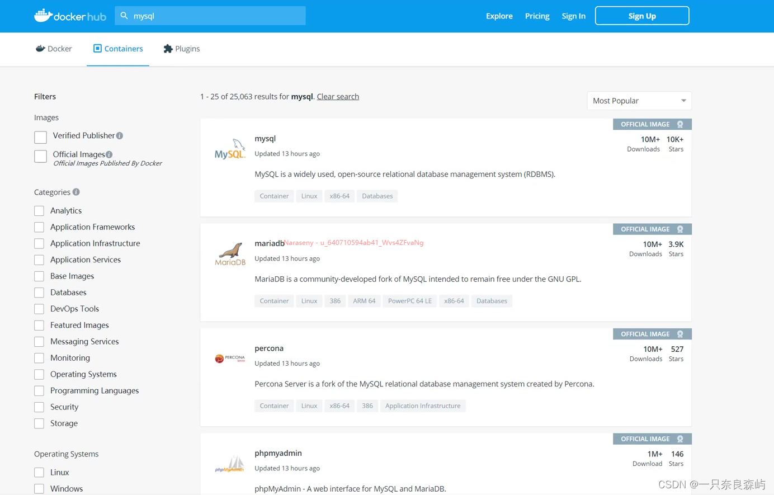Click the phpmyadmin official image ribbon icon

pos(680,439)
